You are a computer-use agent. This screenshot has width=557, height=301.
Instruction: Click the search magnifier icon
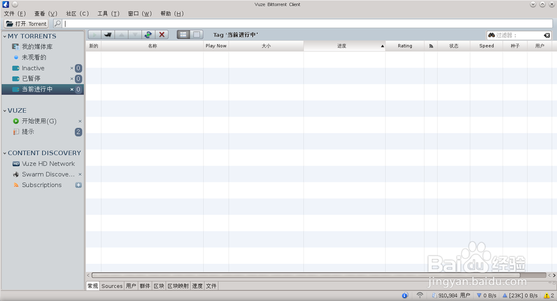coord(57,24)
